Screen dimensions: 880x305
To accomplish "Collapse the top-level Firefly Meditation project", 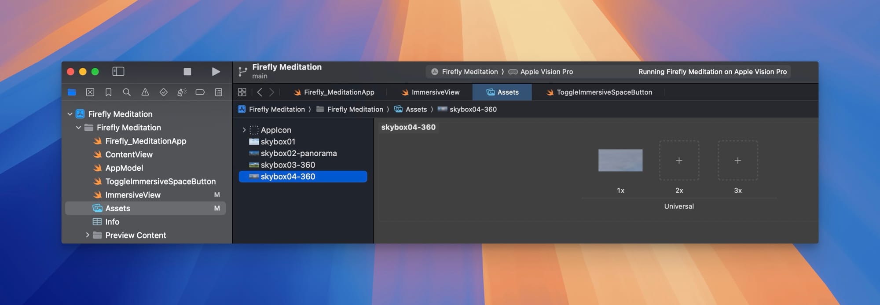I will point(70,114).
